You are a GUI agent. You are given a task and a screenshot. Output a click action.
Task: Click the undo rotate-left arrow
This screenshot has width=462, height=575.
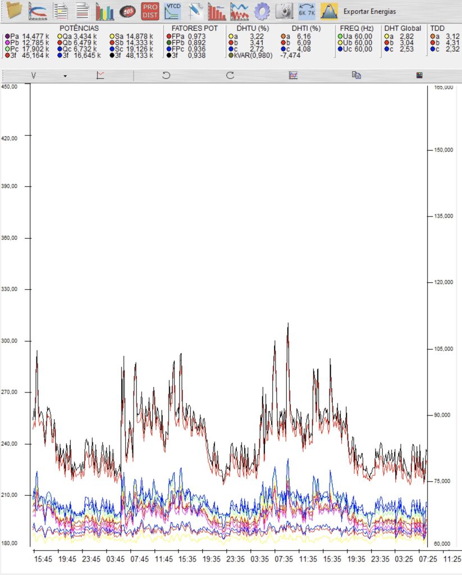pyautogui.click(x=166, y=75)
